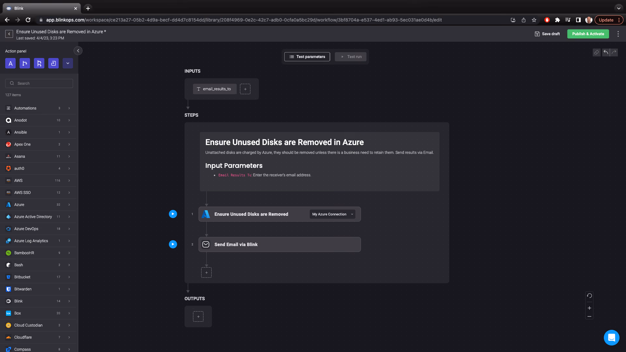Expand the AWS category
The height and width of the screenshot is (352, 626).
38,181
